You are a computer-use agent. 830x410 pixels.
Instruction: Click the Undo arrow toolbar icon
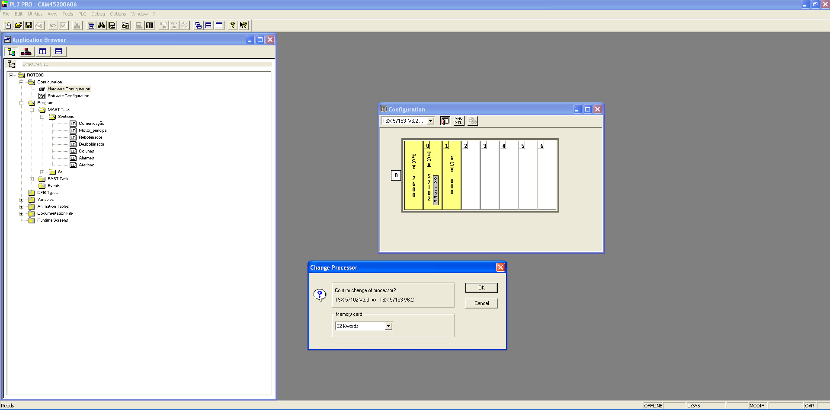pyautogui.click(x=53, y=25)
